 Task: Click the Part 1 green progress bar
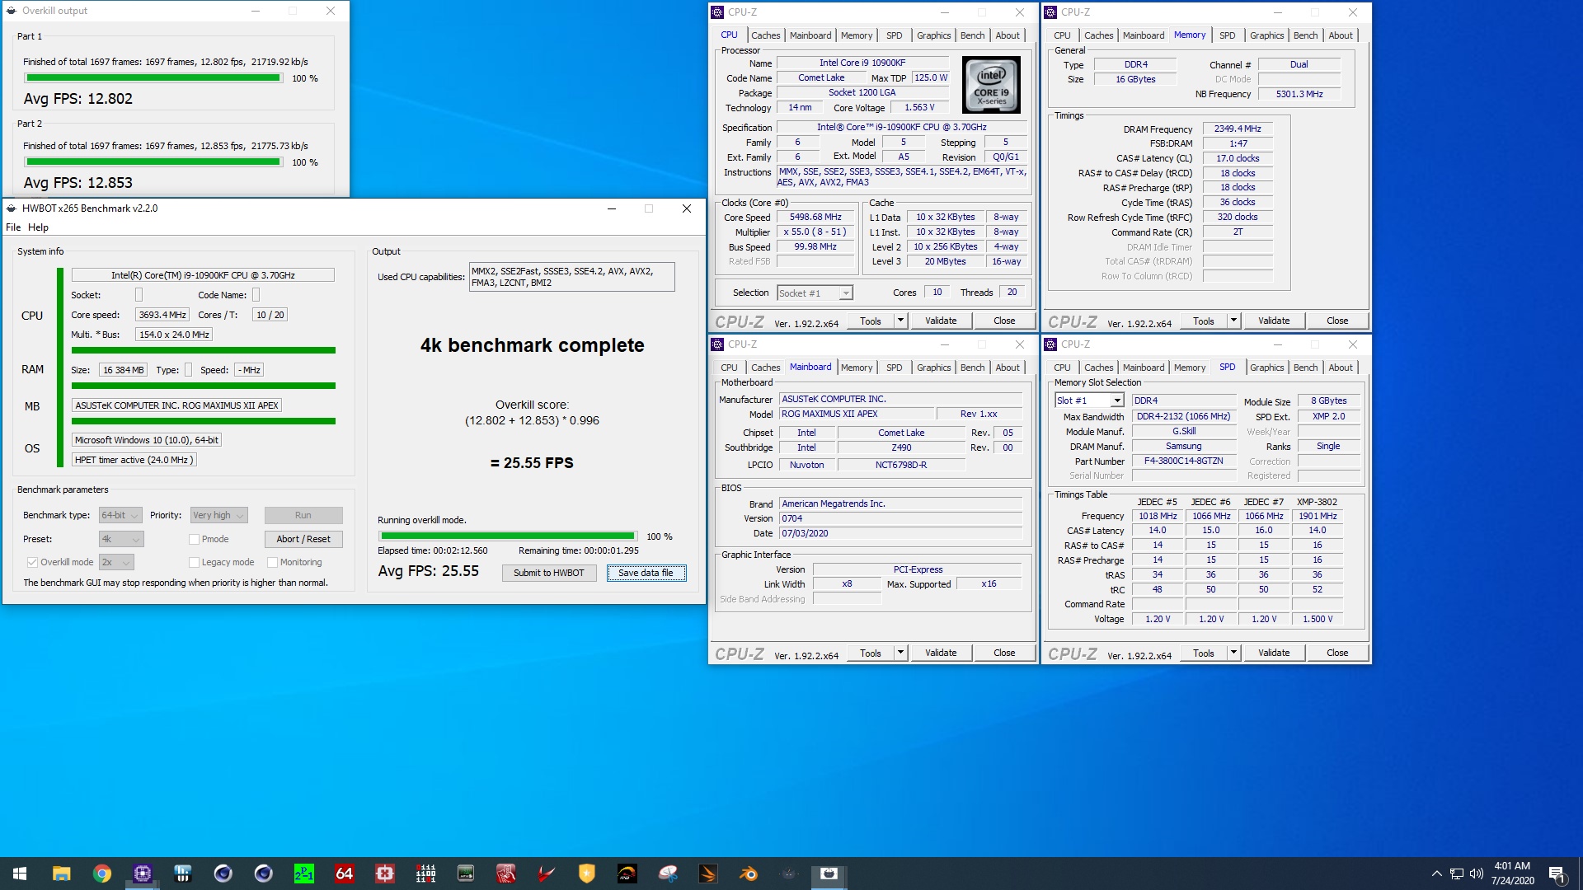153,78
